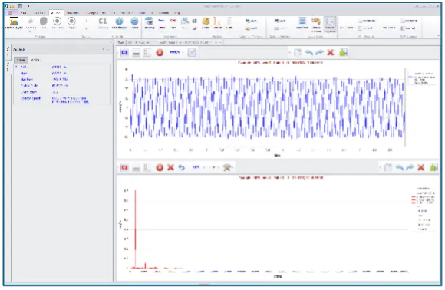Click the tall red spectrum peak in lower plot
The image size is (445, 290).
pyautogui.click(x=135, y=229)
